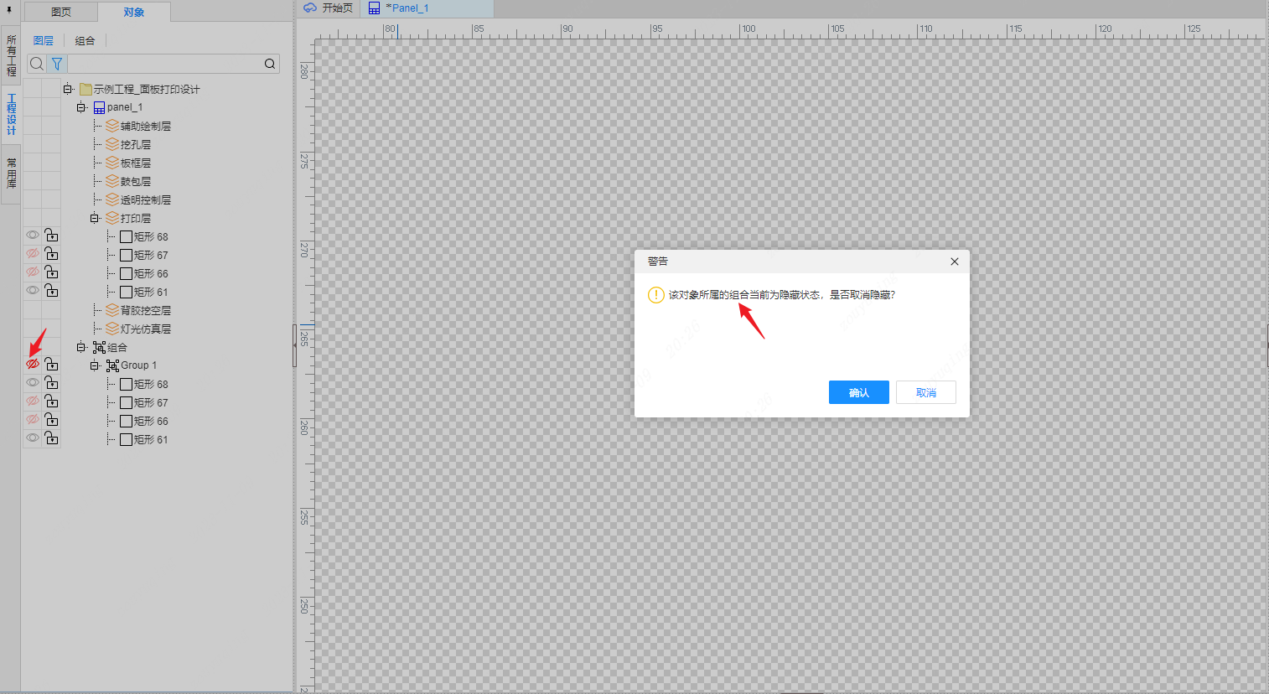1269x694 pixels.
Task: Select the 板框层 layer icon
Action: pos(112,163)
